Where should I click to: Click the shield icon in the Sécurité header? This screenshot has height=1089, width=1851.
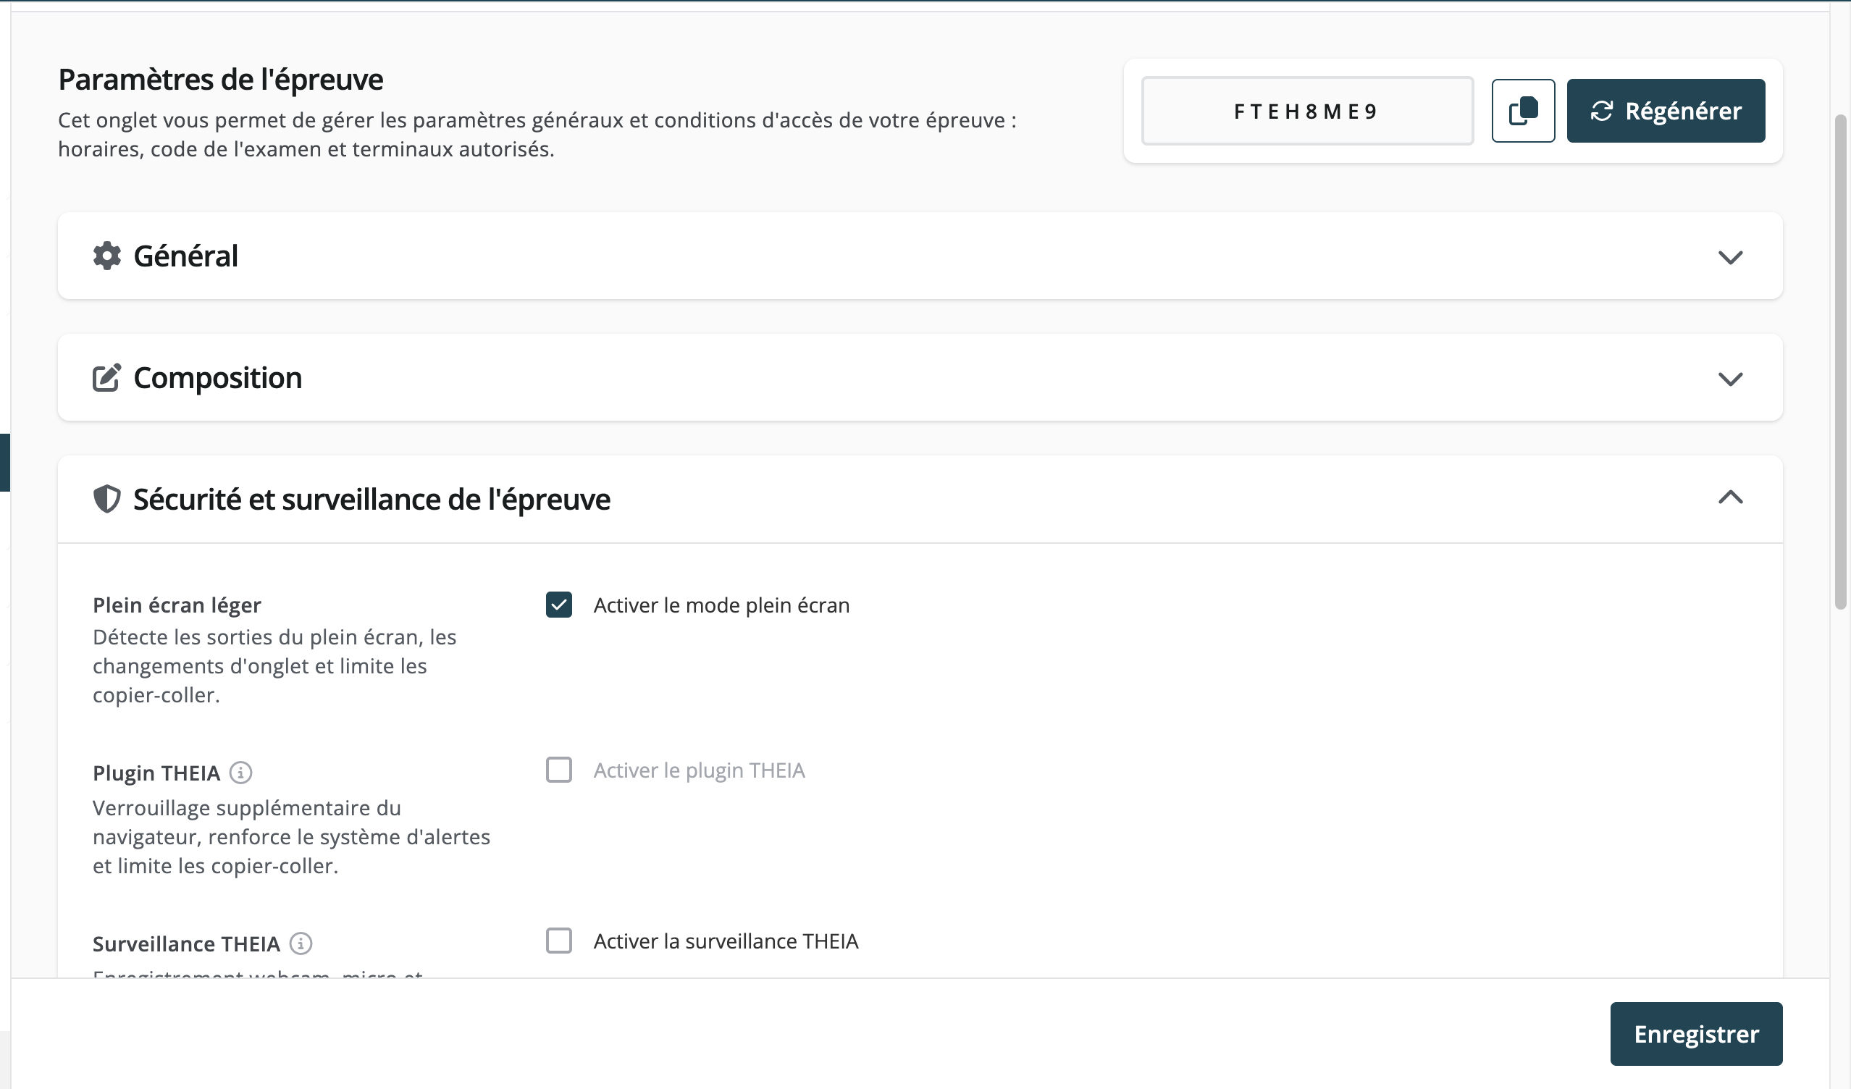coord(106,499)
